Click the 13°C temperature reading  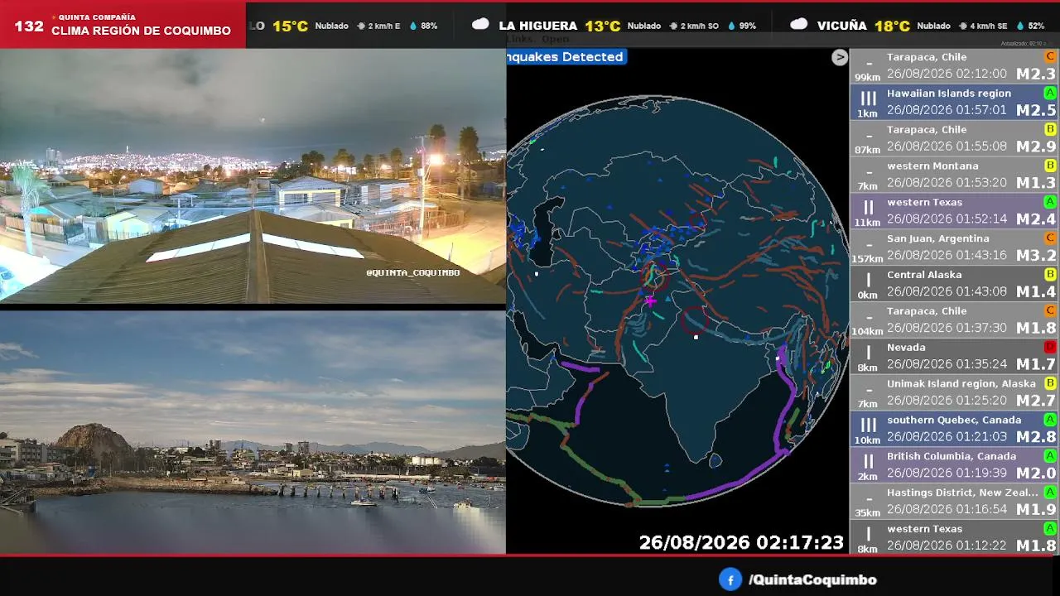(x=603, y=26)
